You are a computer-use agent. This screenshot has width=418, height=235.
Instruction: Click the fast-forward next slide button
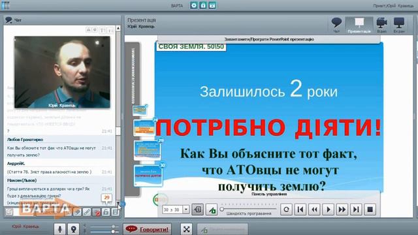tap(342, 210)
